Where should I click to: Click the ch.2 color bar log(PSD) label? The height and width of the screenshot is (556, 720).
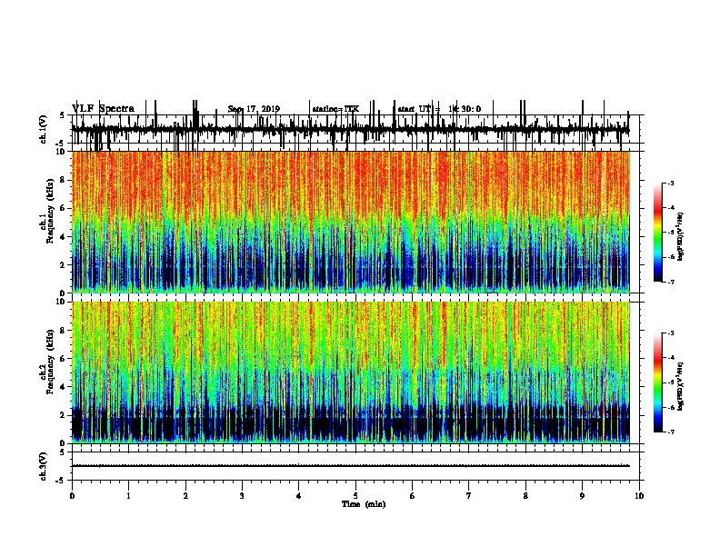coord(681,386)
